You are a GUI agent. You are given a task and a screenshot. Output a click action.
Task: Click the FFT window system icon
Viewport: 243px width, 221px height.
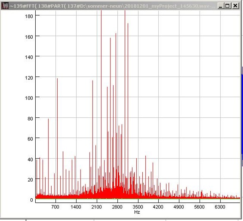5,6
